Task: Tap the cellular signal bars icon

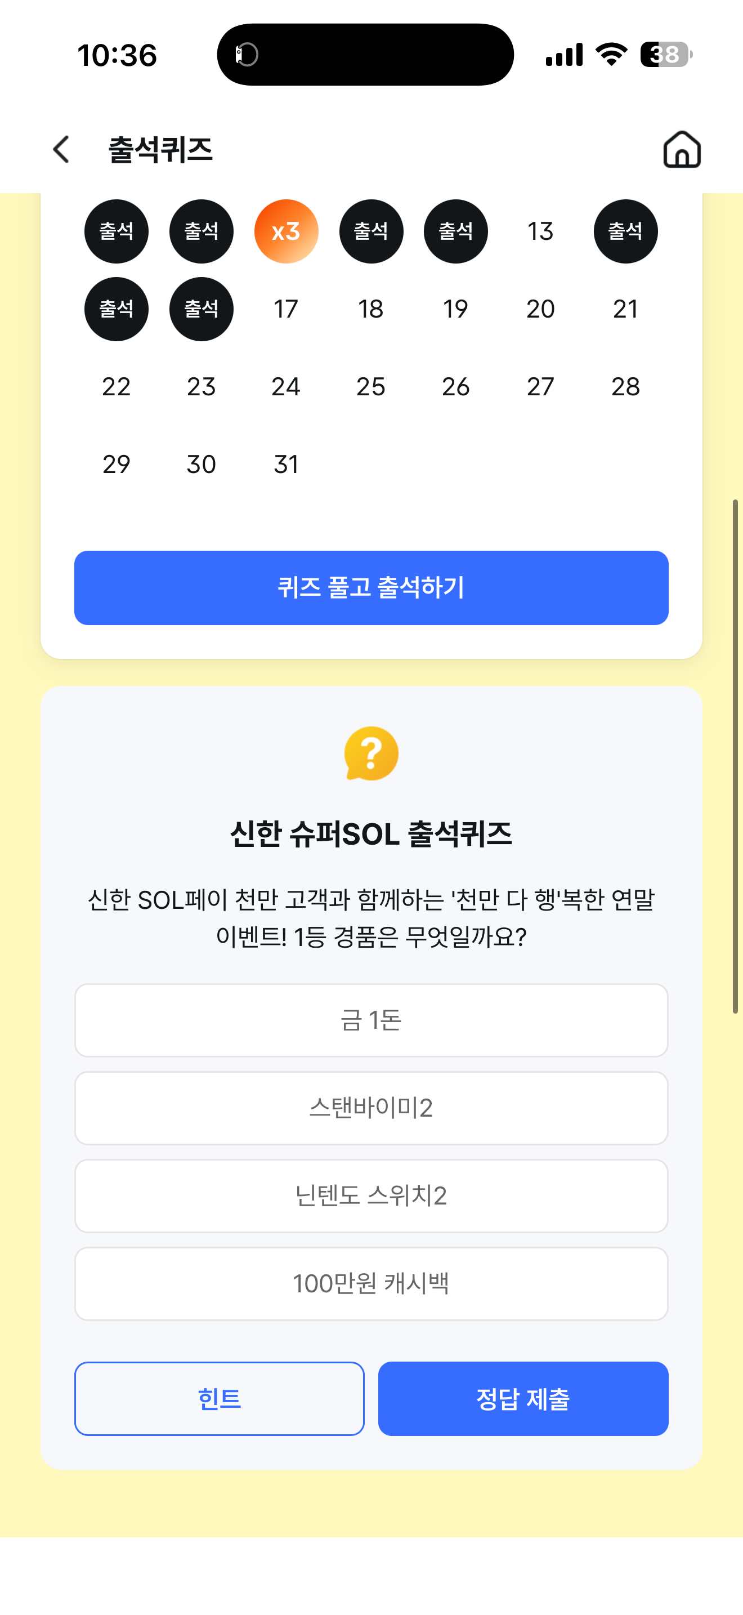Action: (564, 55)
